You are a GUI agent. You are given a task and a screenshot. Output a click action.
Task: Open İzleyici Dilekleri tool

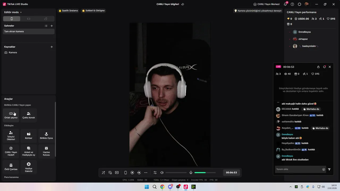click(11, 136)
